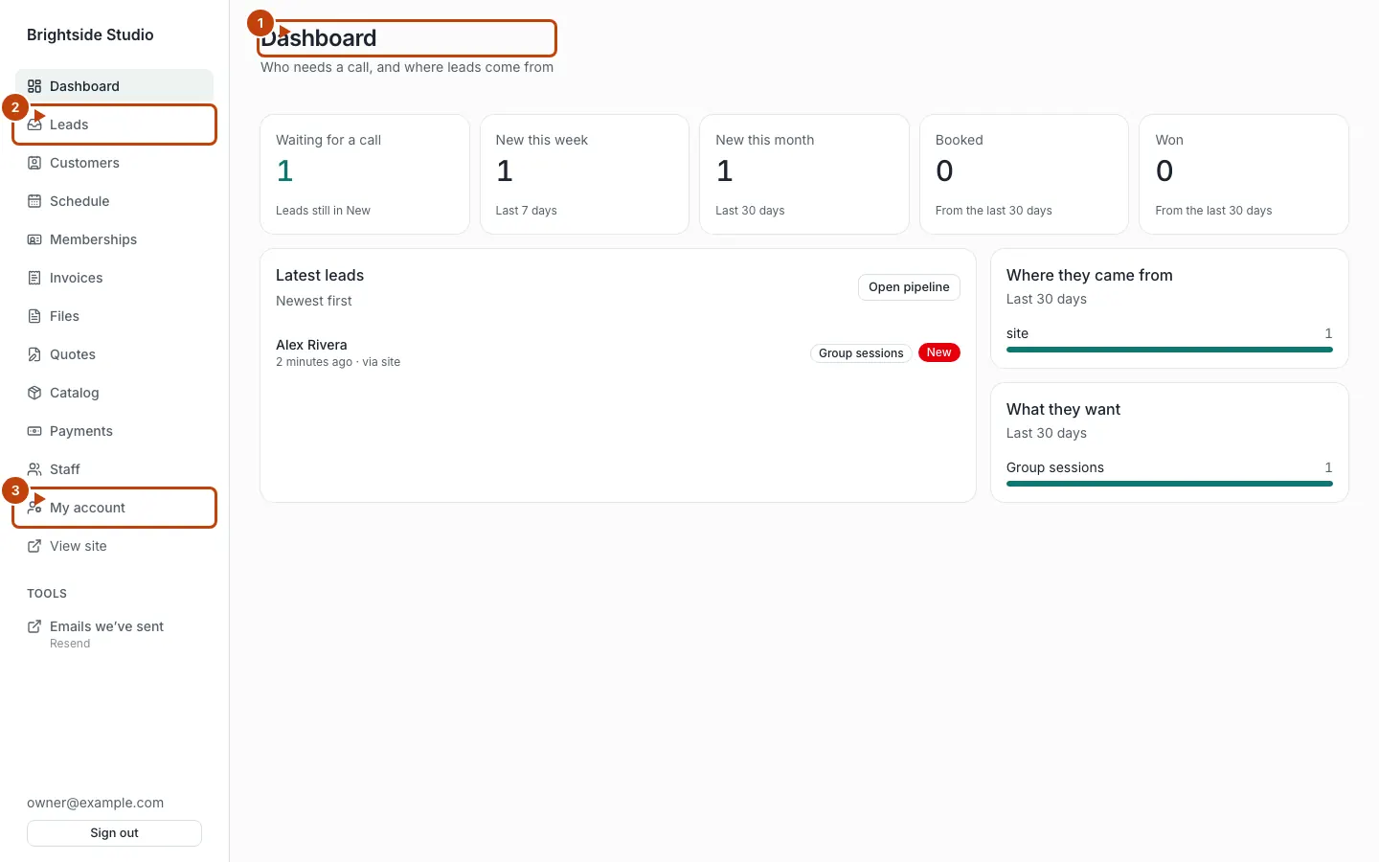Viewport: 1379px width, 862px height.
Task: Click the Files icon in sidebar
Action: coord(34,316)
